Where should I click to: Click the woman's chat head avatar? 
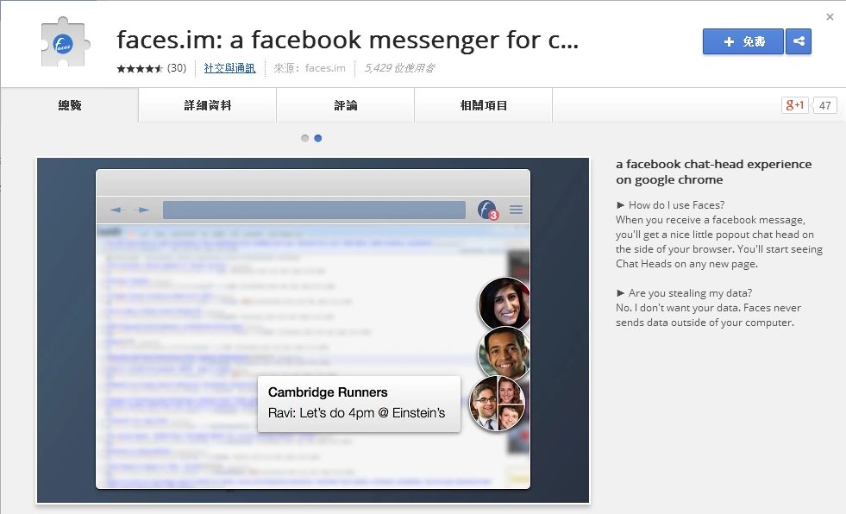504,303
